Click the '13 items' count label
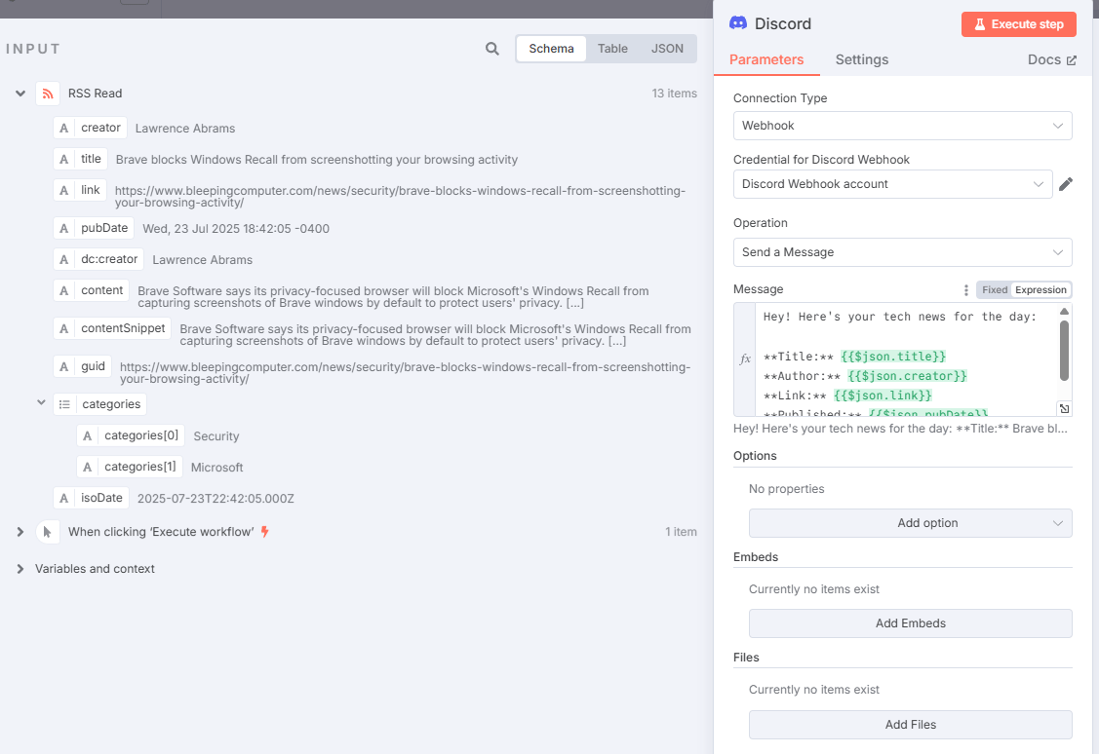Image resolution: width=1099 pixels, height=754 pixels. point(674,94)
